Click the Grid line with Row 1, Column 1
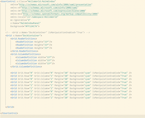Screen dimensions: 145x118 [x=71, y=85]
